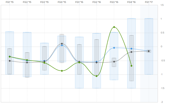Screen dimensions: 170x104
Task: Select the green point at FQ4 '16
Action: point(131,66)
